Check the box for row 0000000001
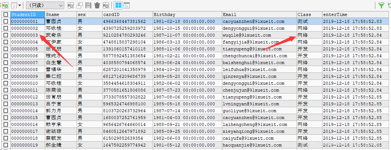The width and height of the screenshot is (391, 150). tap(6, 21)
